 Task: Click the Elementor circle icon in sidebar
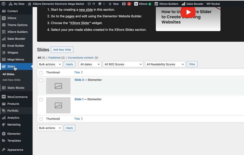pos(4,134)
